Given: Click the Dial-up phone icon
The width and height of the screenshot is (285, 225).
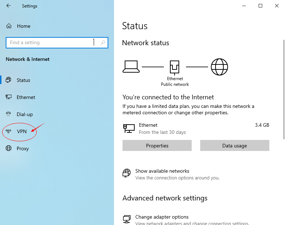Looking at the screenshot, I should click(x=8, y=114).
